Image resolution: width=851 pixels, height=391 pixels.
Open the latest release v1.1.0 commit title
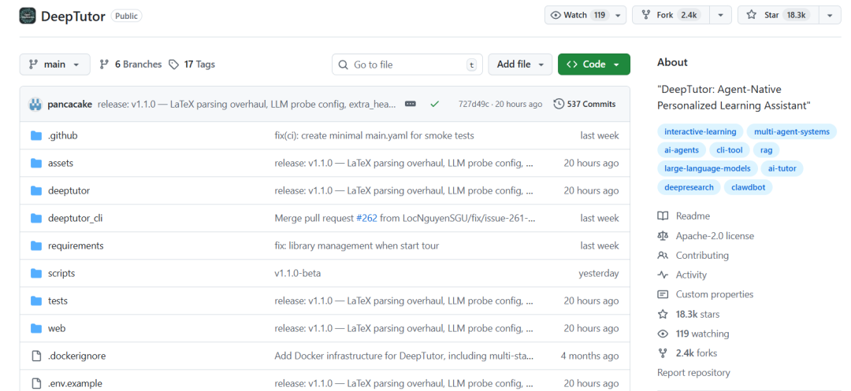[247, 104]
